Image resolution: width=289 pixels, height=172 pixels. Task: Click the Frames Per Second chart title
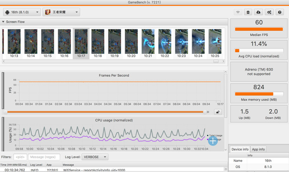114,76
